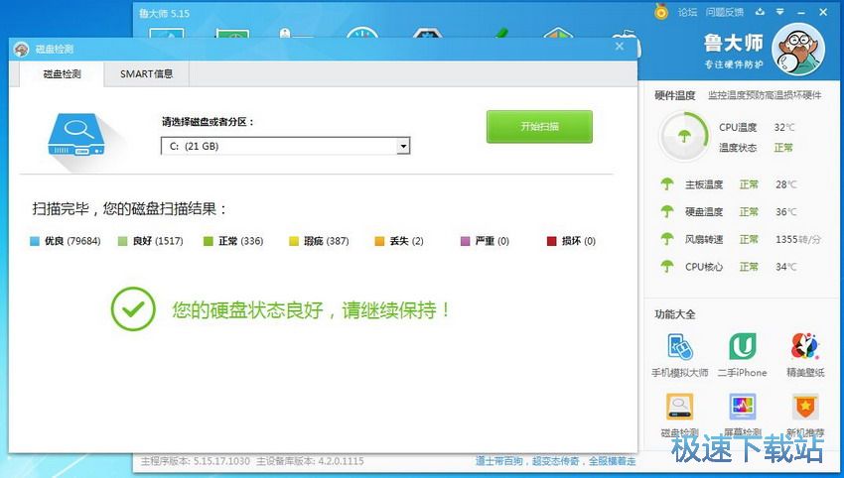This screenshot has height=478, width=844.
Task: Click the green 开始扫描 button
Action: pos(539,127)
